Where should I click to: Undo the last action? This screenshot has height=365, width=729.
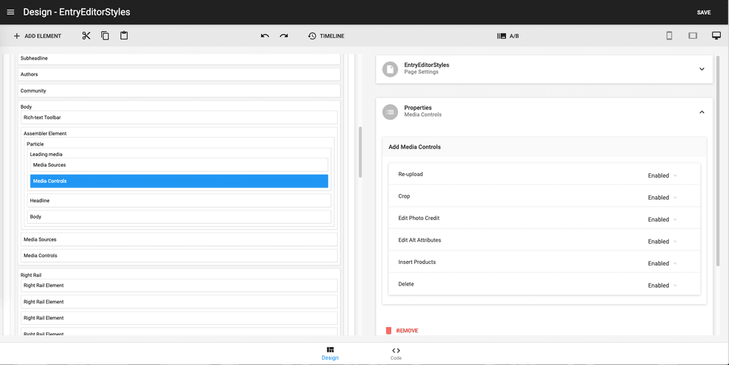click(x=265, y=36)
